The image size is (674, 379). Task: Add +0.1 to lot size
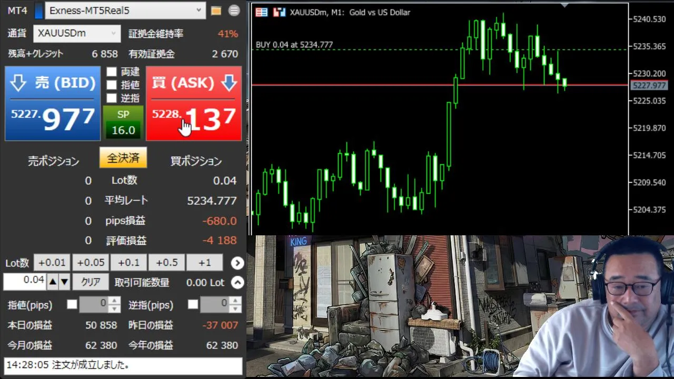pos(128,263)
